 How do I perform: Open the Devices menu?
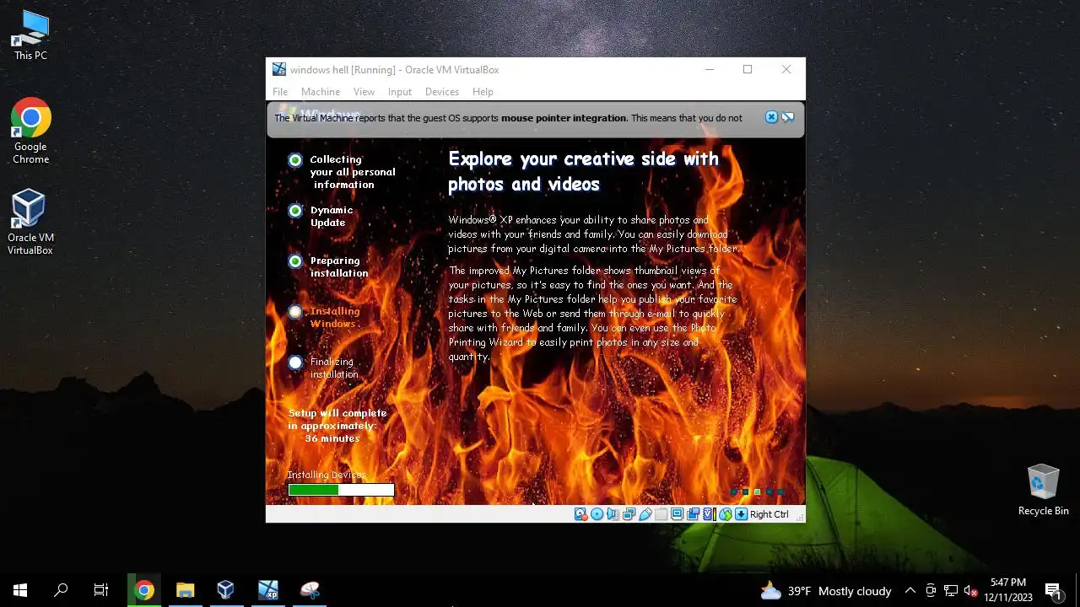[442, 92]
